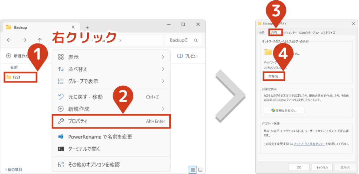
Task: Toggle the プレビュー pane button
Action: click(188, 56)
